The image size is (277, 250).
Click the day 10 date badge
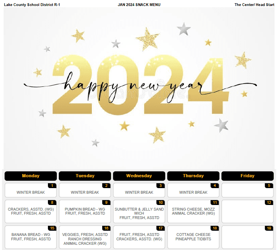[x=161, y=203]
